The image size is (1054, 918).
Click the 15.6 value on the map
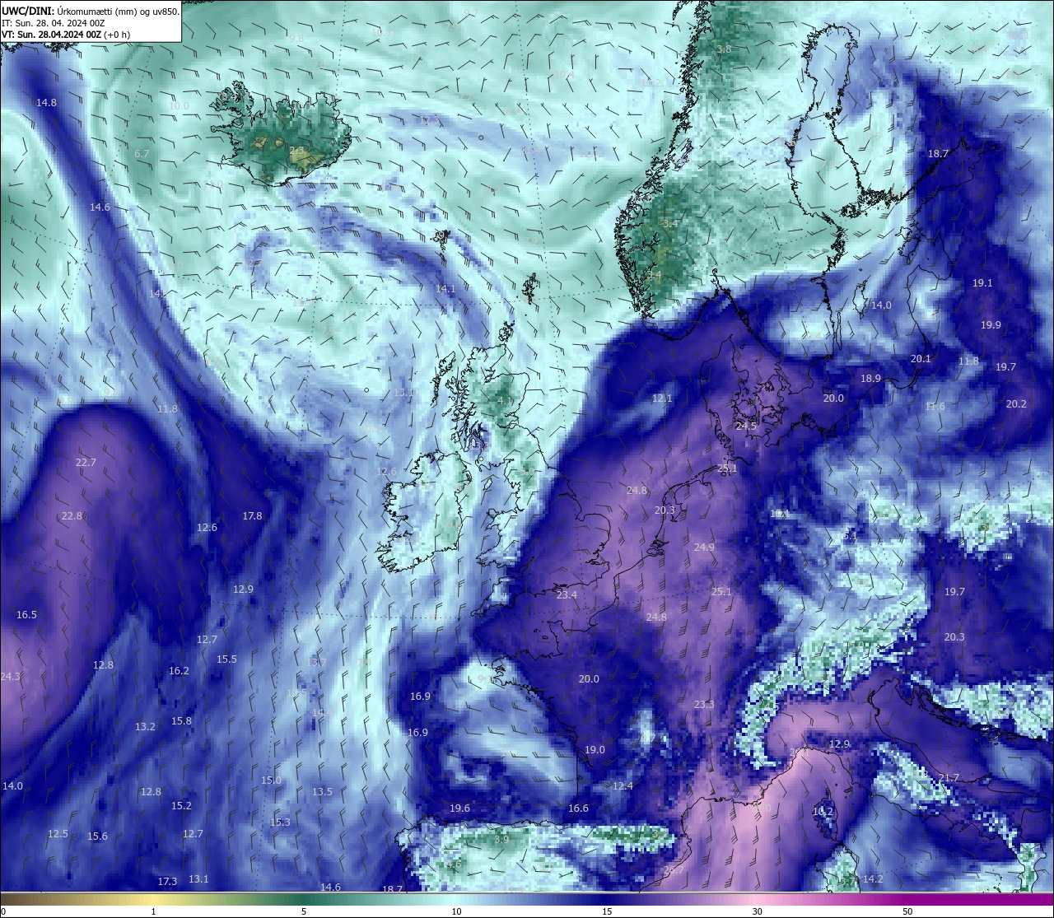coord(97,836)
